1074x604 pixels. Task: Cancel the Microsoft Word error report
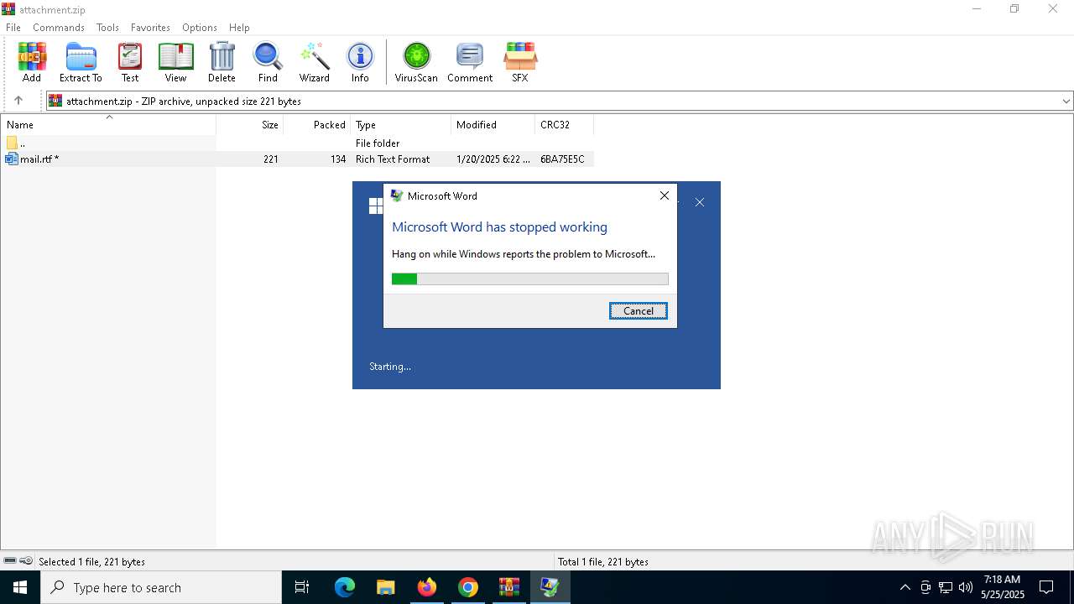click(639, 310)
